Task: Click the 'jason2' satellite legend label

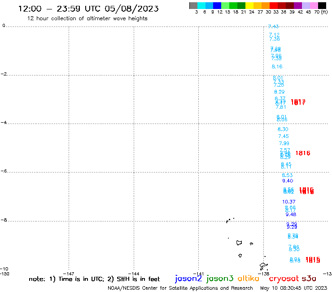Action: [188, 279]
